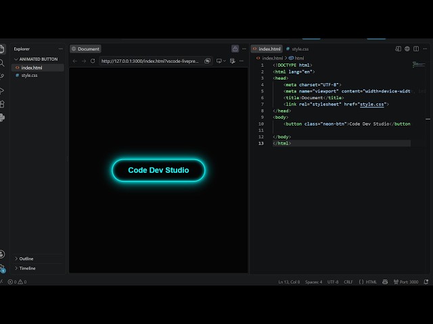Click line number 13 in gutter
The height and width of the screenshot is (324, 433).
[x=261, y=144]
